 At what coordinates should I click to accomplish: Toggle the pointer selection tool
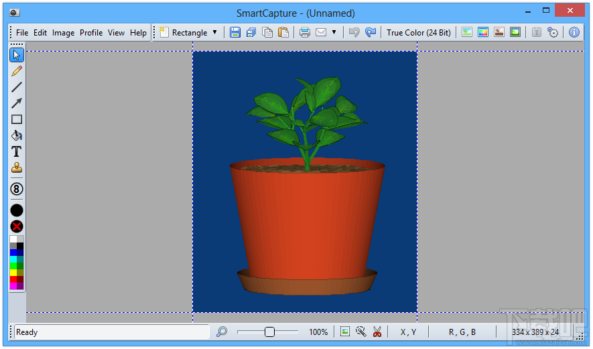click(x=17, y=55)
